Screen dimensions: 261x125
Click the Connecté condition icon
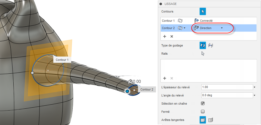[196, 21]
